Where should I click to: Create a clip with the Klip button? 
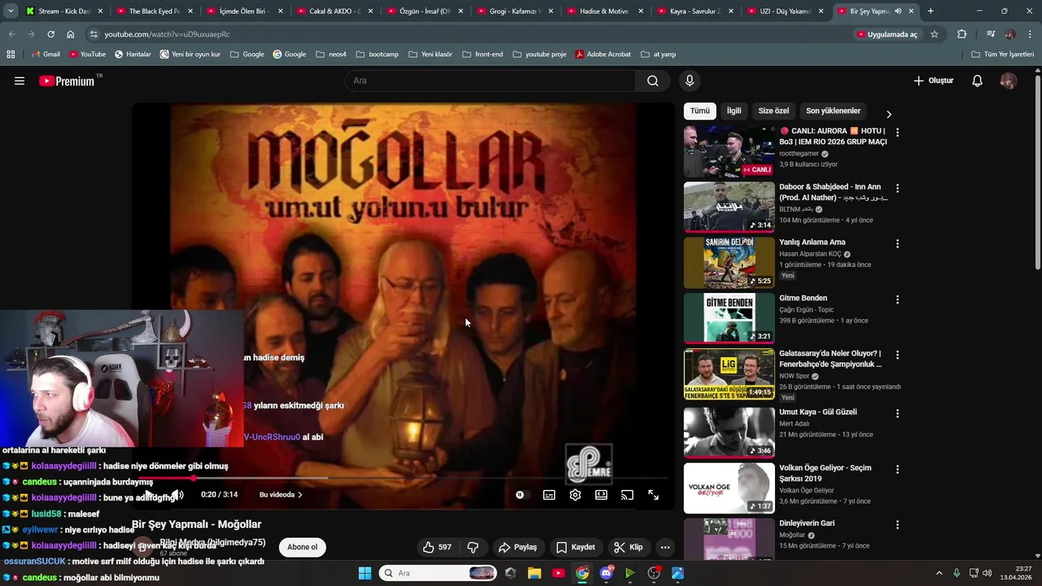(x=628, y=547)
